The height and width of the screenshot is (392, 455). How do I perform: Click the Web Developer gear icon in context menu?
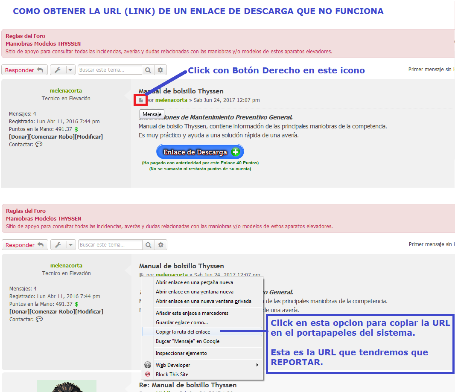(x=148, y=365)
